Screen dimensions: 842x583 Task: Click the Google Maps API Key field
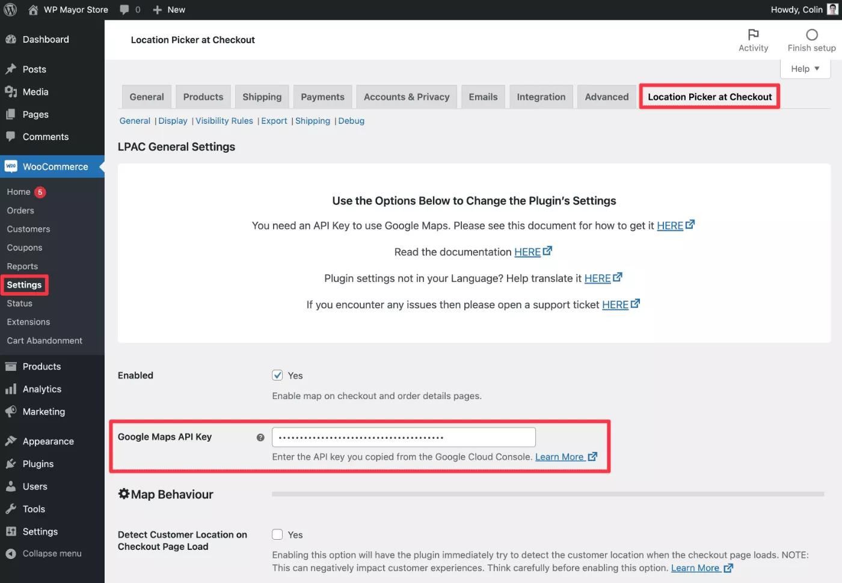[x=404, y=437]
